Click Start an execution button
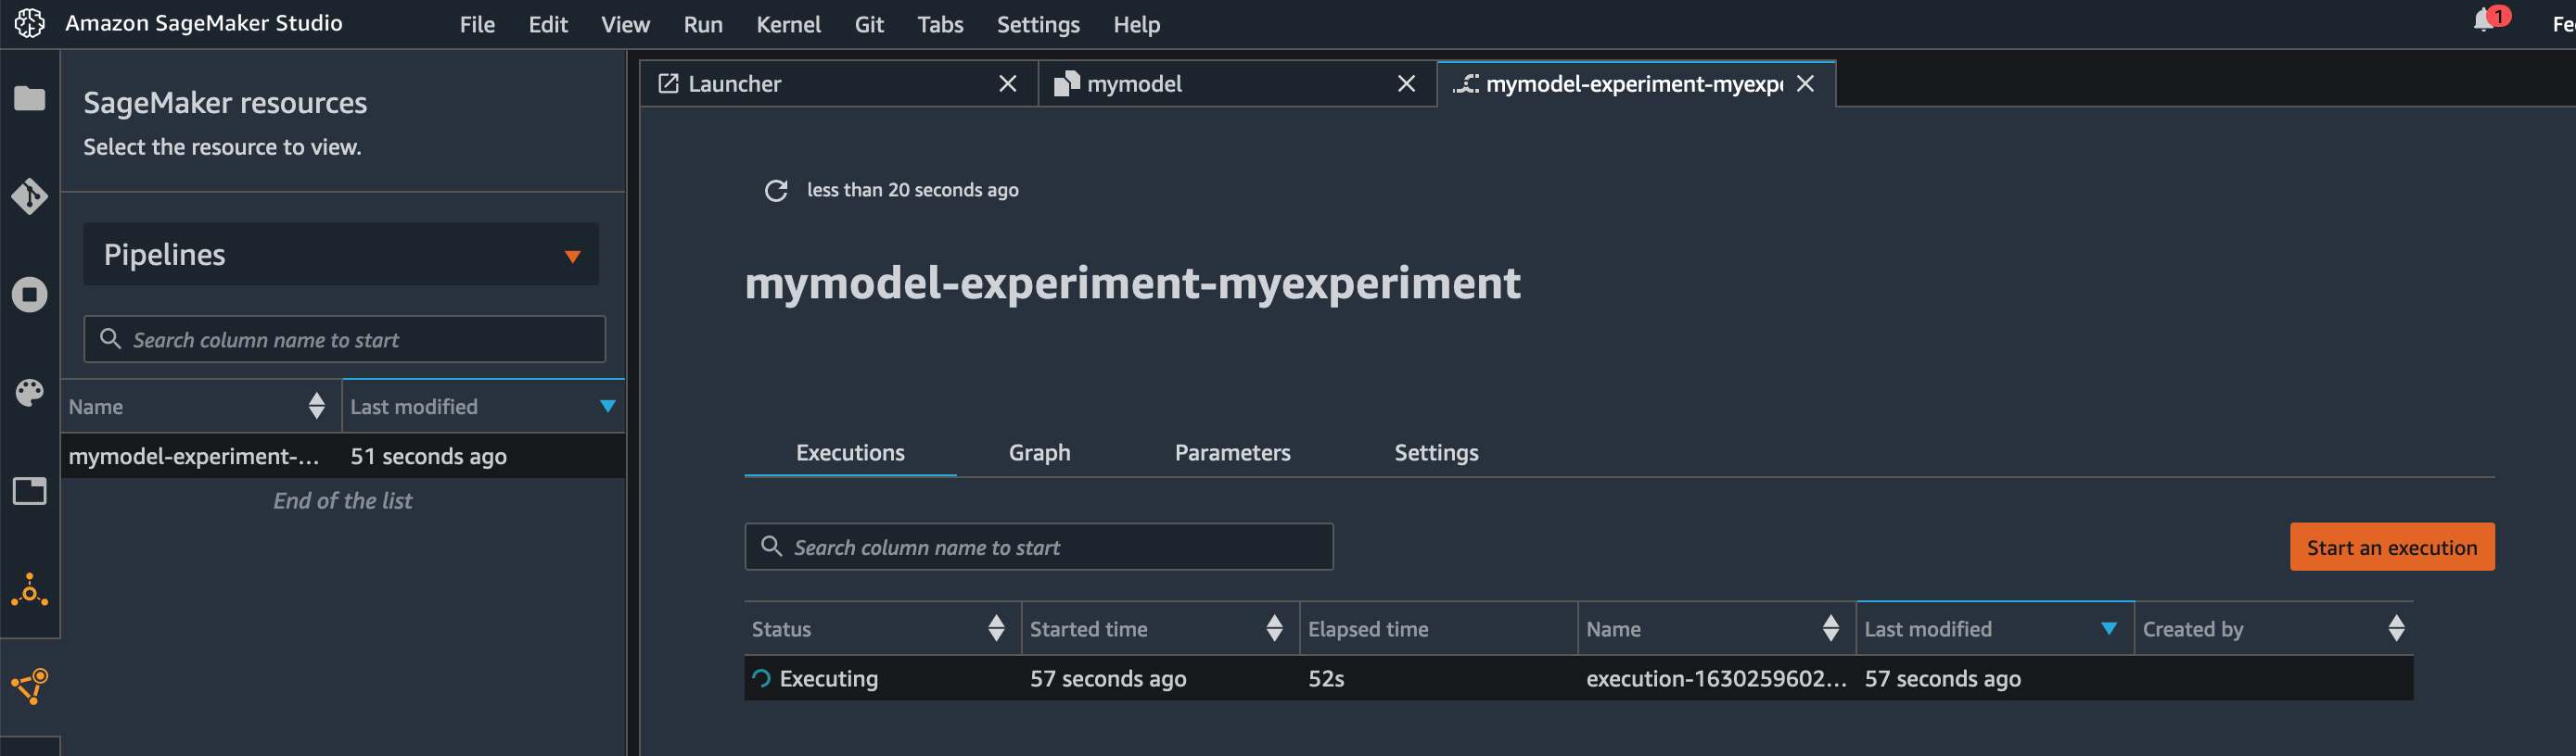Screen dimensions: 2576x756 coord(2391,548)
